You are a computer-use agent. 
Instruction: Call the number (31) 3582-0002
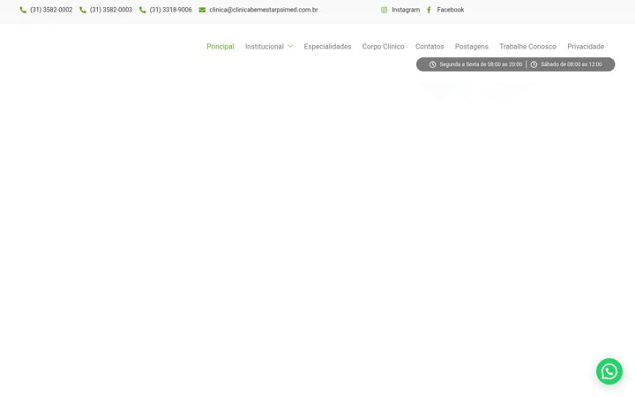(51, 10)
